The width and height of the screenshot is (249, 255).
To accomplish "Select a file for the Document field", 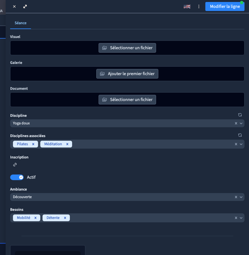I will coord(127,100).
